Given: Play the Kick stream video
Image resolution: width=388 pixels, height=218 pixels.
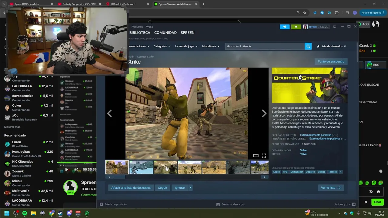Looking at the screenshot, I should (67, 170).
